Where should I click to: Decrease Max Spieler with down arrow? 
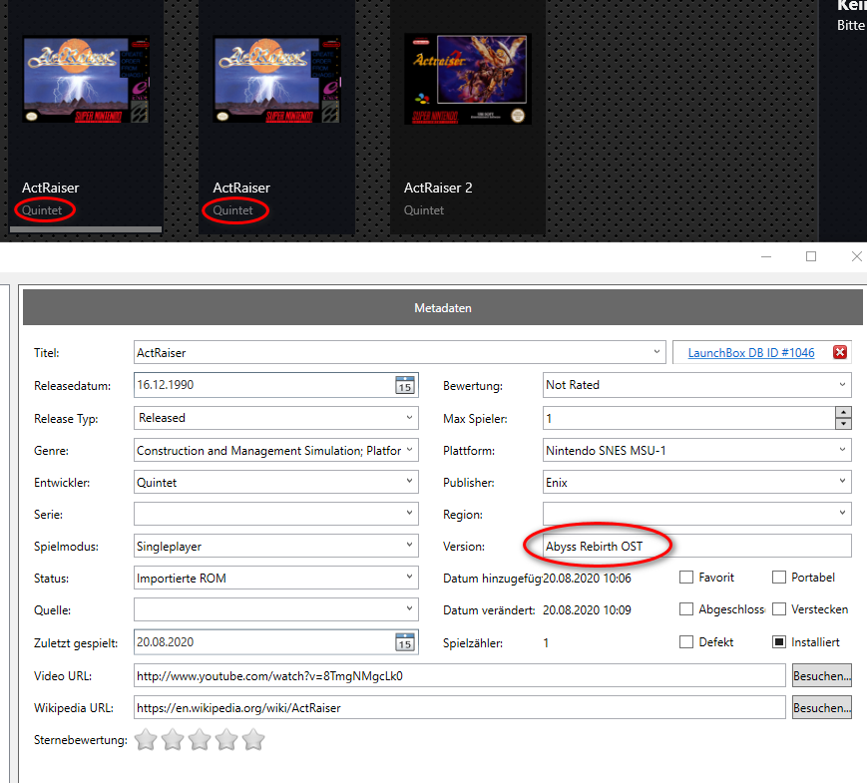(x=843, y=424)
